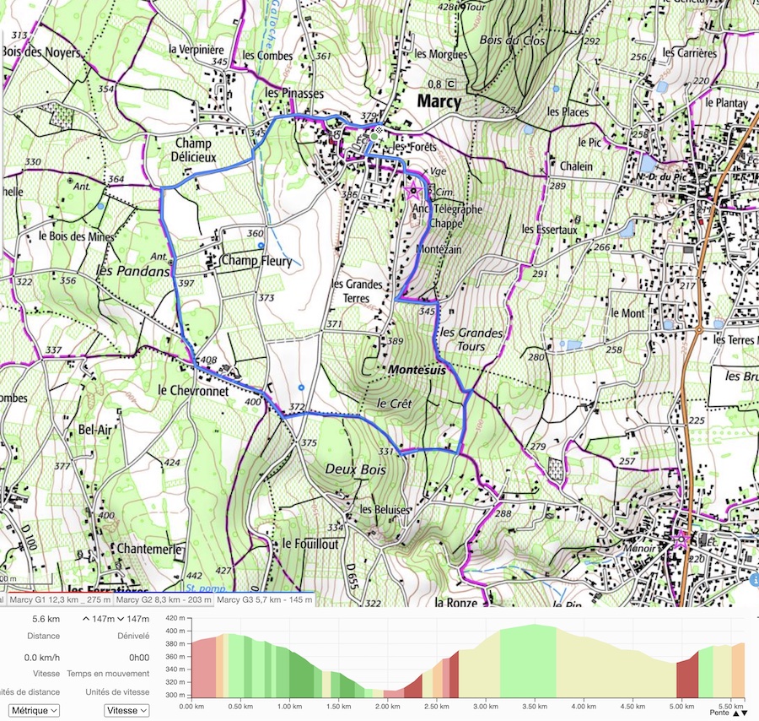The width and height of the screenshot is (759, 721).
Task: Click the blue info icon at map edge
Action: (754, 579)
